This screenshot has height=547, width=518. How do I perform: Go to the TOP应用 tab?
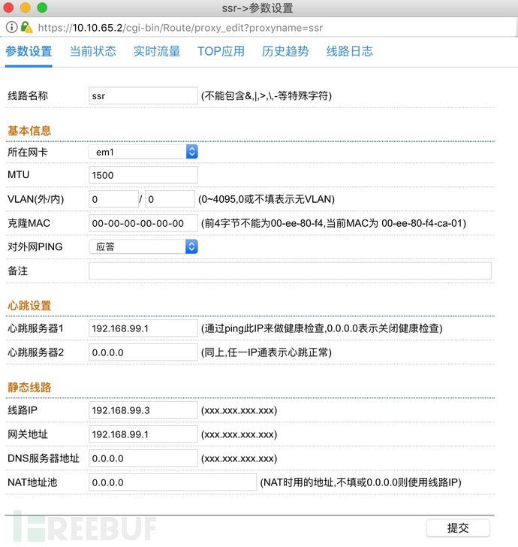[x=221, y=52]
